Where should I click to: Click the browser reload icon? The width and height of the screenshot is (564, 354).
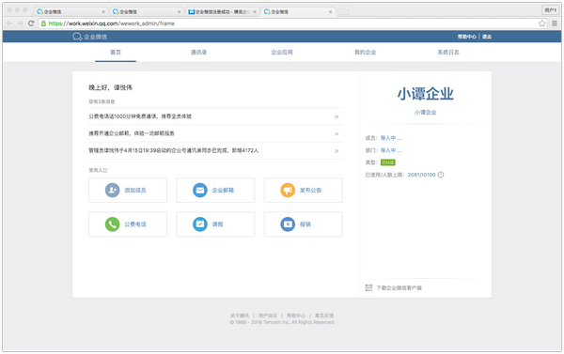click(x=31, y=23)
